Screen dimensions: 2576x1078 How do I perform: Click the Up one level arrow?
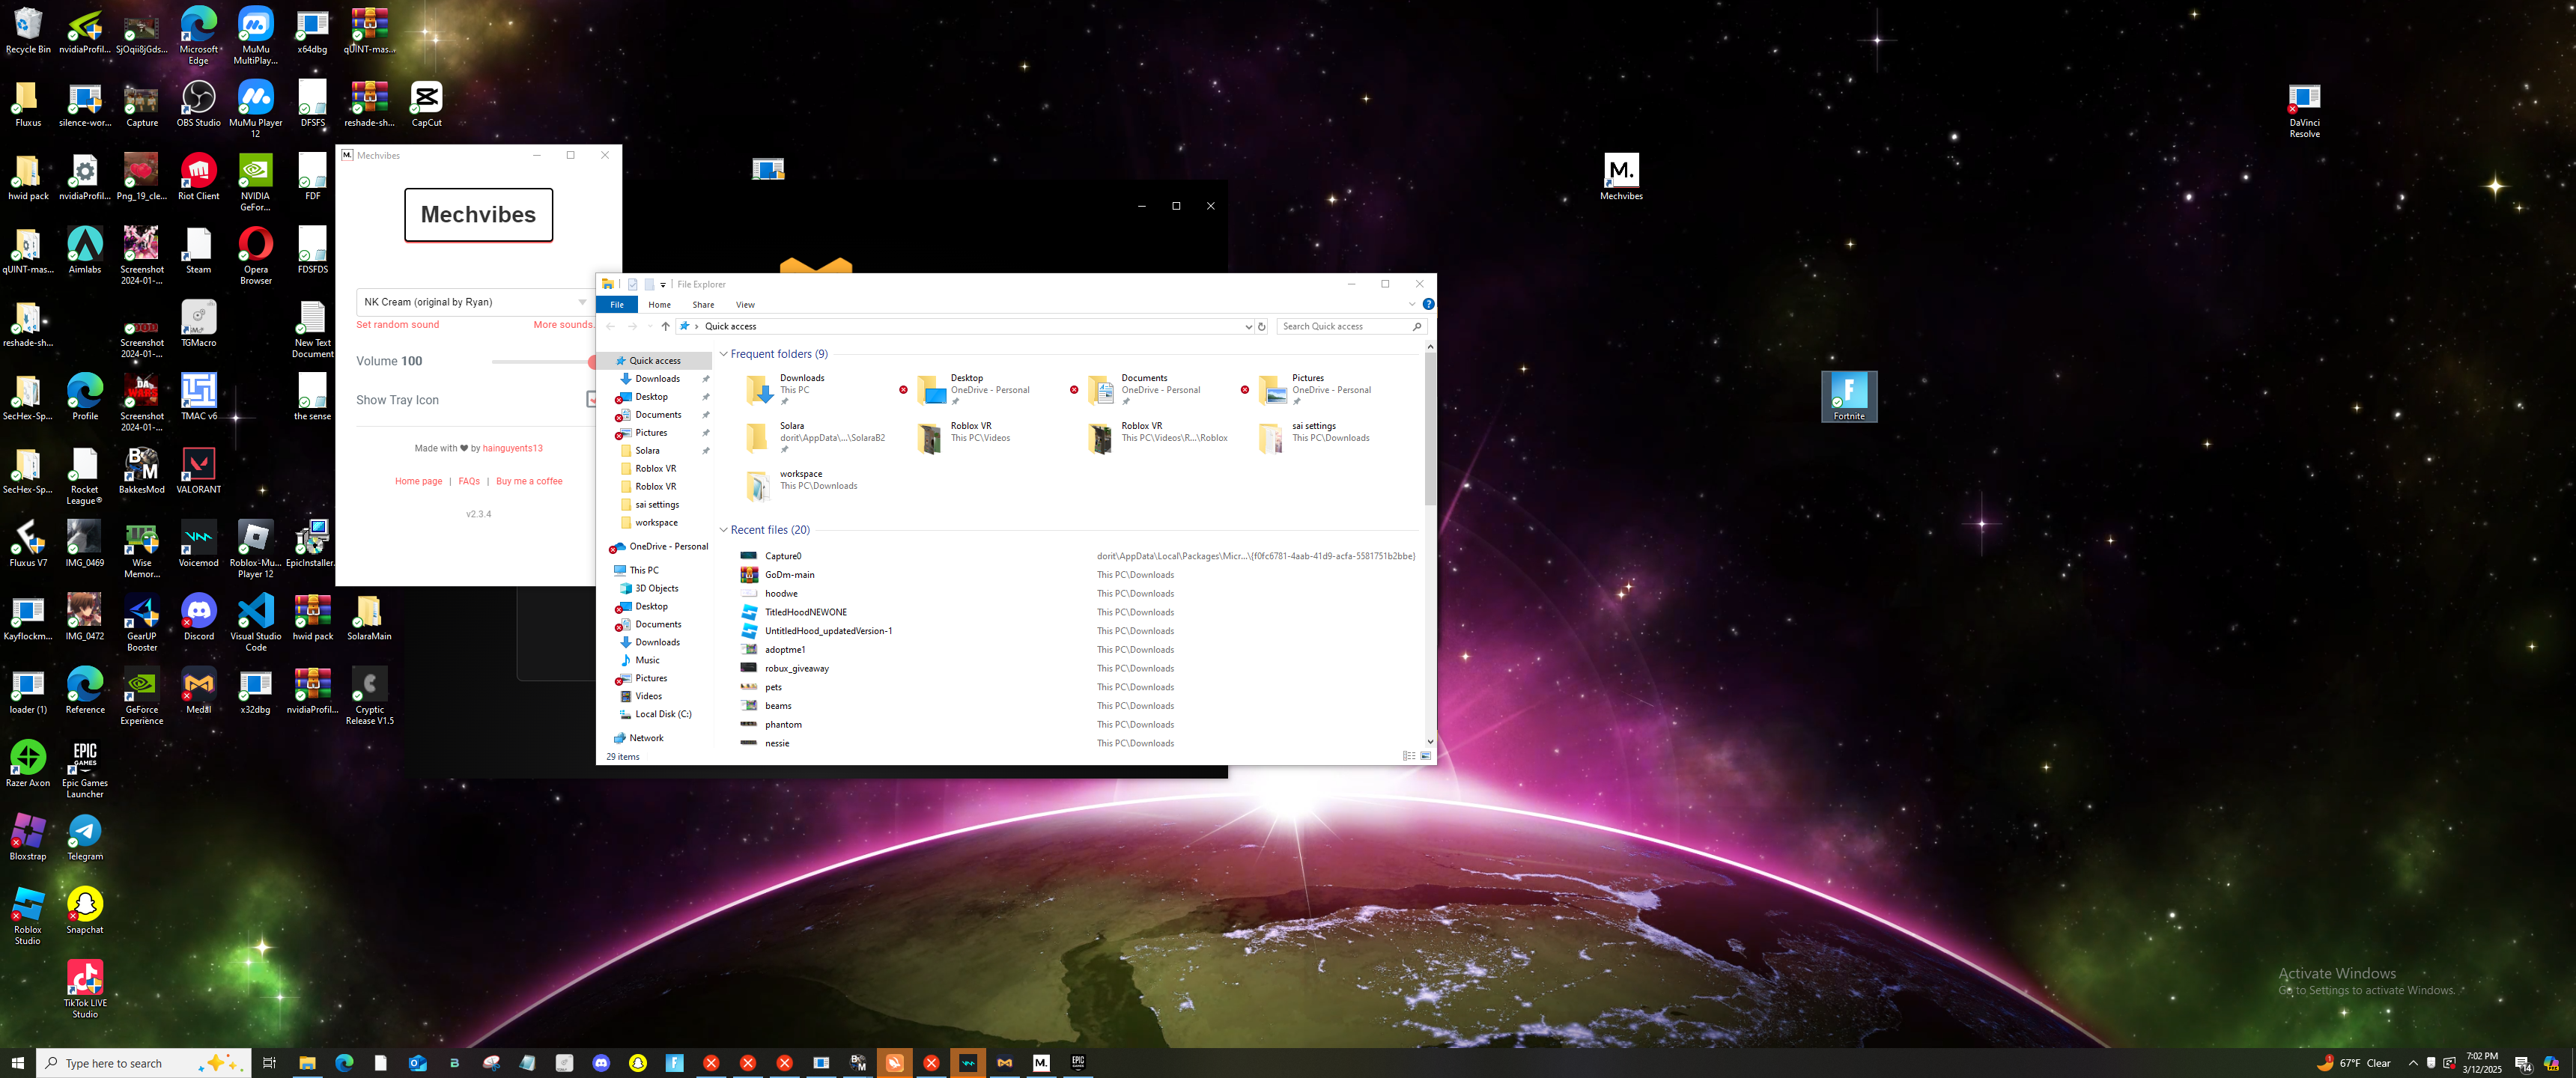point(665,327)
